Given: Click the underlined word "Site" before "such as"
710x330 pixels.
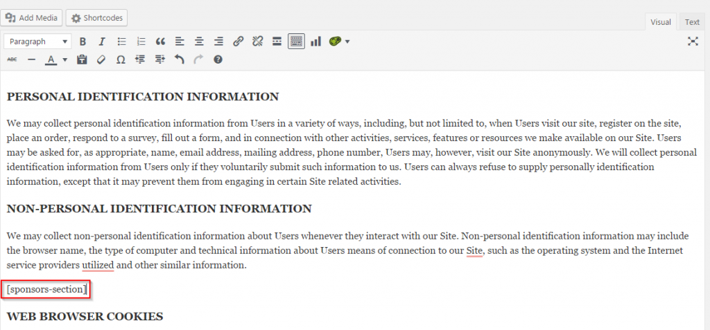Looking at the screenshot, I should coord(474,250).
